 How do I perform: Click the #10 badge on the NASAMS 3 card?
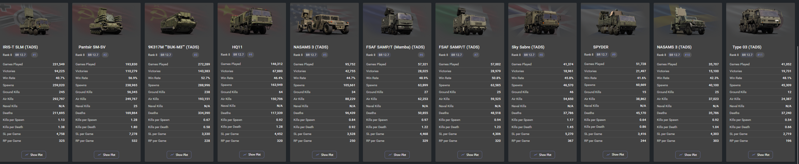pyautogui.click(x=694, y=55)
